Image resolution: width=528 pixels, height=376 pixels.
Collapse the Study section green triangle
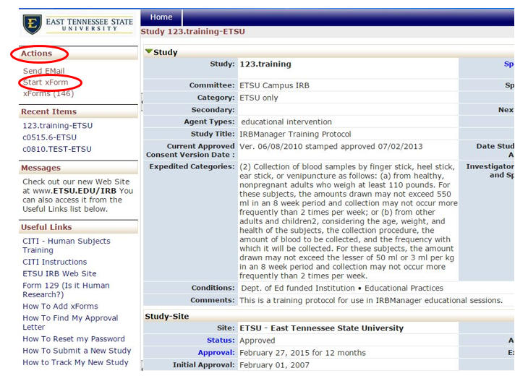(148, 52)
